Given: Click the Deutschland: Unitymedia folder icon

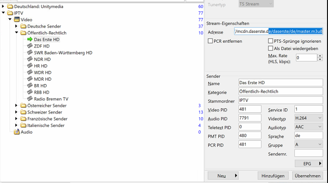Looking at the screenshot, I should (10, 7).
